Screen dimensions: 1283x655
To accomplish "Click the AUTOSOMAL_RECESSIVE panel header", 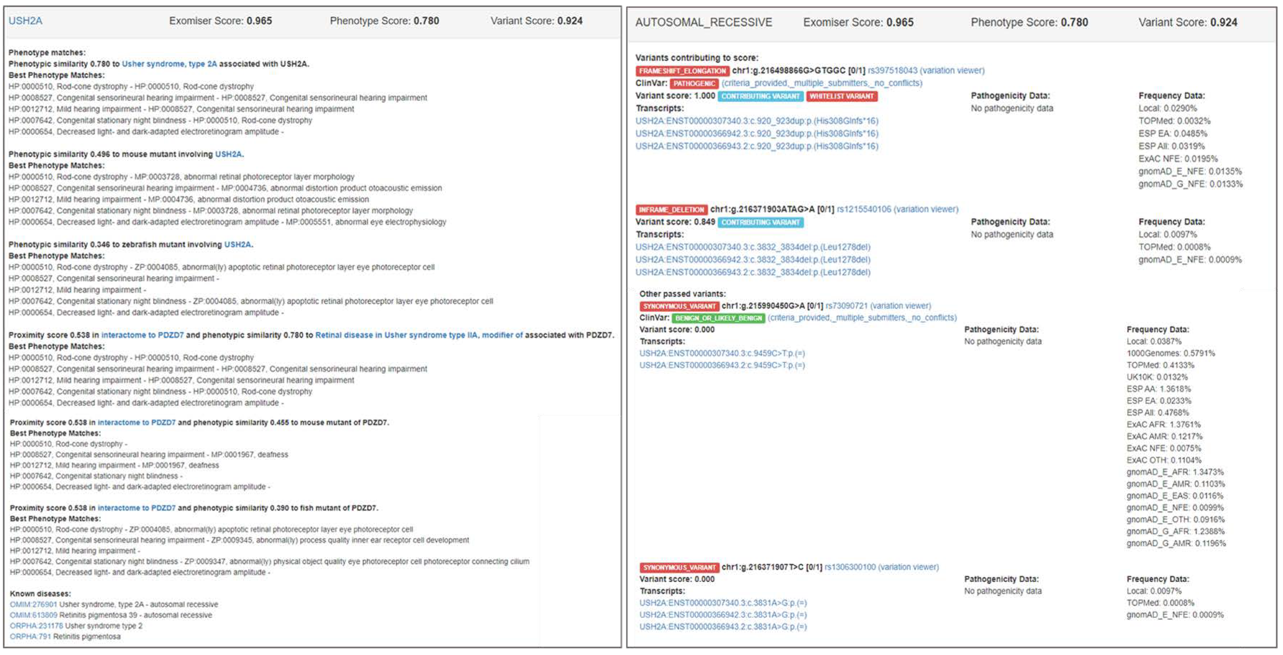I will tap(703, 23).
